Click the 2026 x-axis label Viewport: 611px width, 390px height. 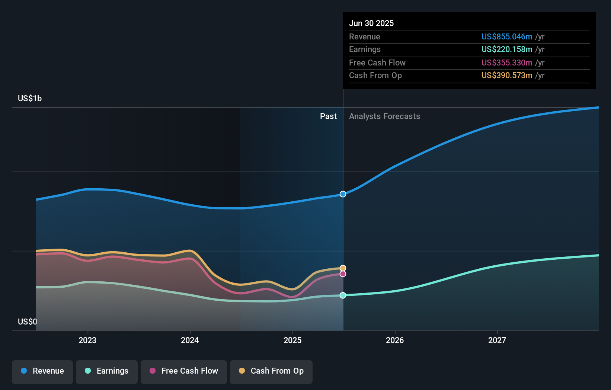(395, 340)
